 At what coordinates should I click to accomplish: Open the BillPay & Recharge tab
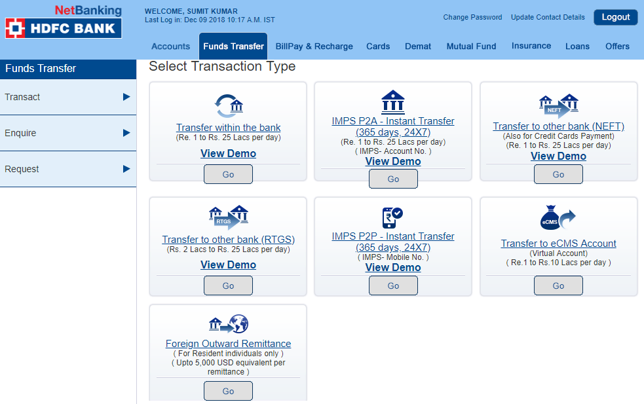[x=314, y=46]
